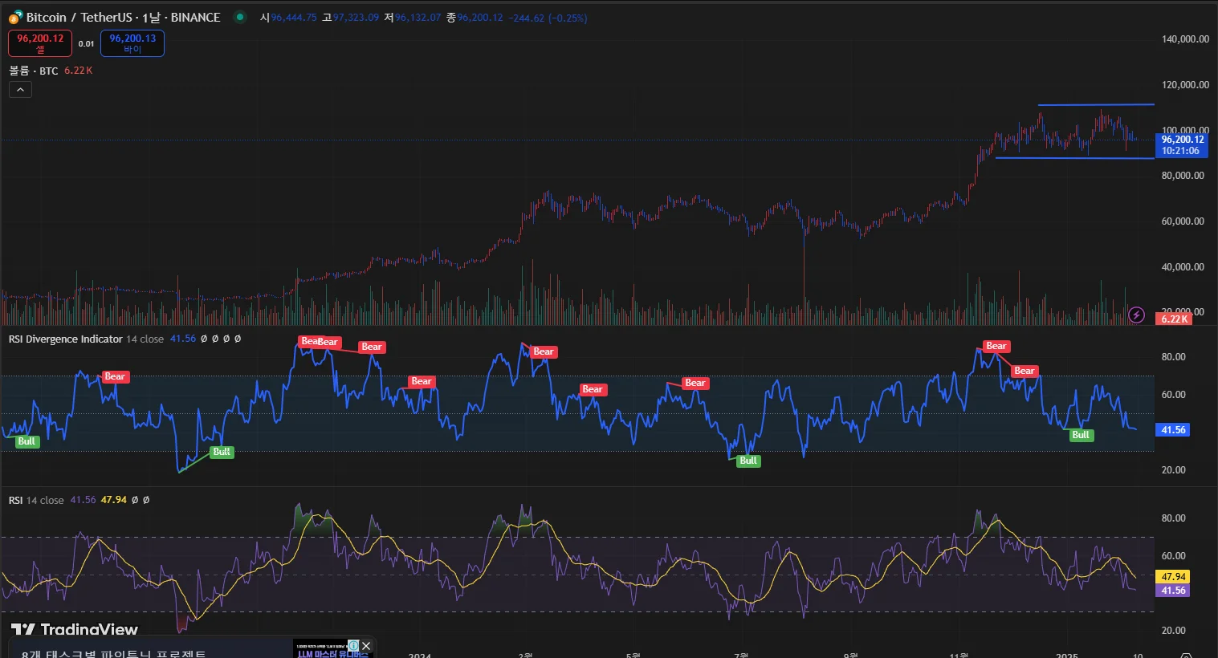
Task: Click the Bitcoin symbol logo icon
Action: coord(15,17)
